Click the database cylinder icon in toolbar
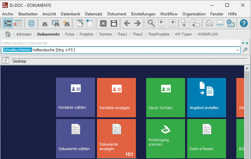Viewport: 251px width, 159px height. tap(31, 23)
